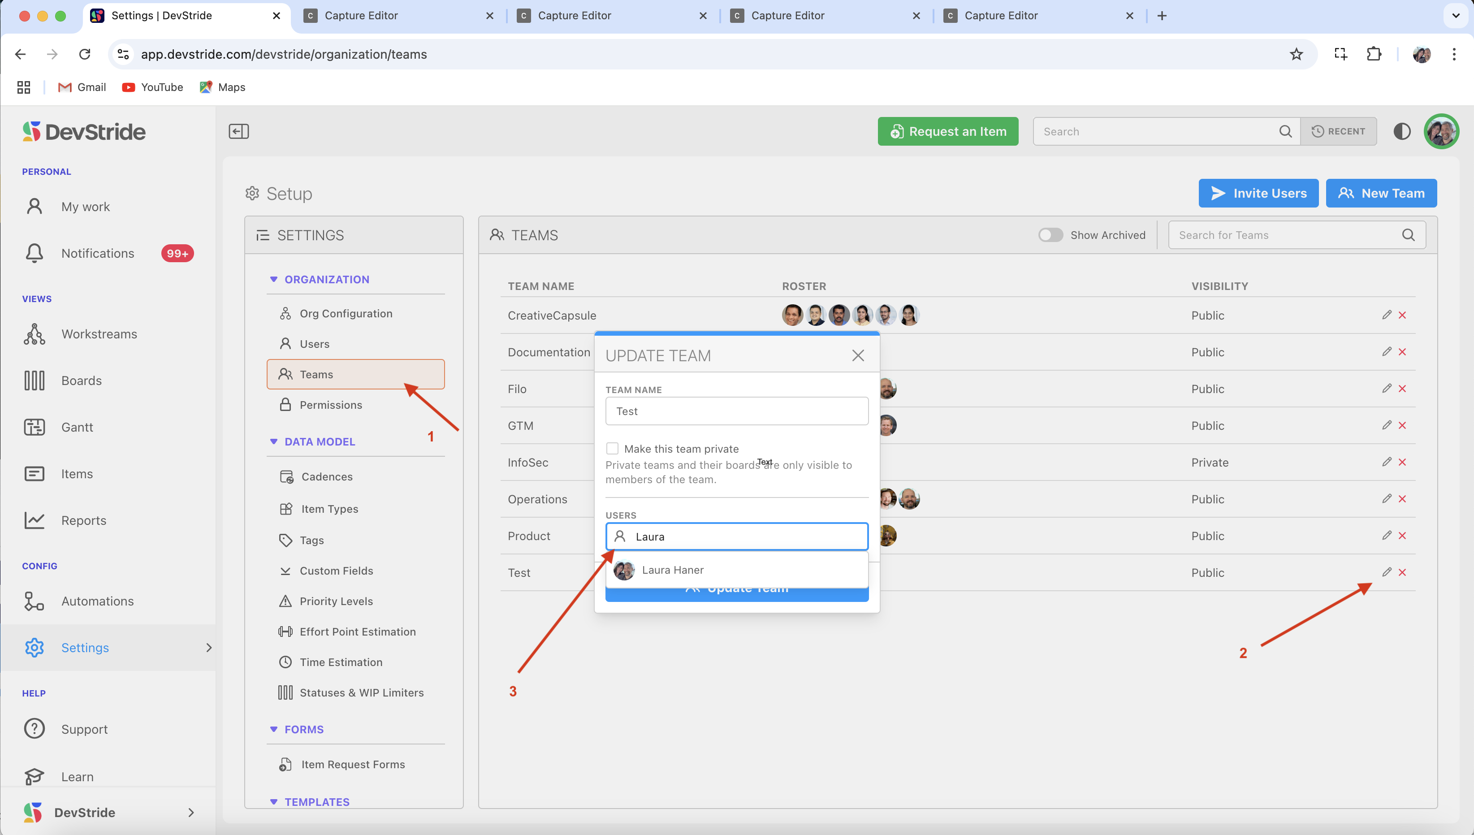The height and width of the screenshot is (835, 1474).
Task: Edit the GTM team pencil icon
Action: point(1386,425)
